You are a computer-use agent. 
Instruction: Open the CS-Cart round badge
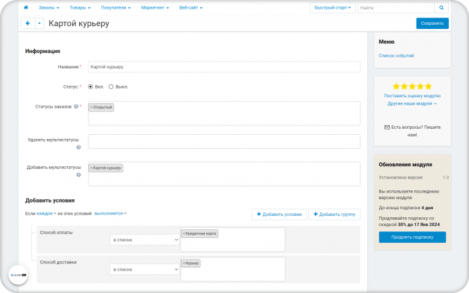18,275
